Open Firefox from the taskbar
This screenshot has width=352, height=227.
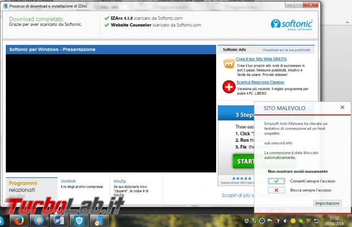(19, 220)
